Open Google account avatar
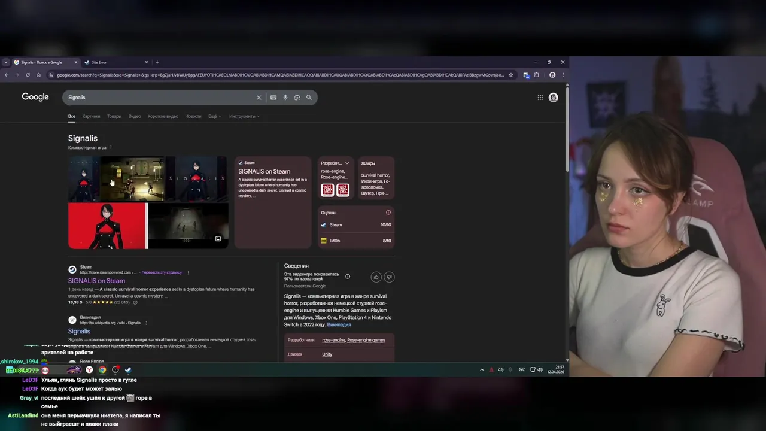Screen dimensions: 766x431 coord(554,98)
